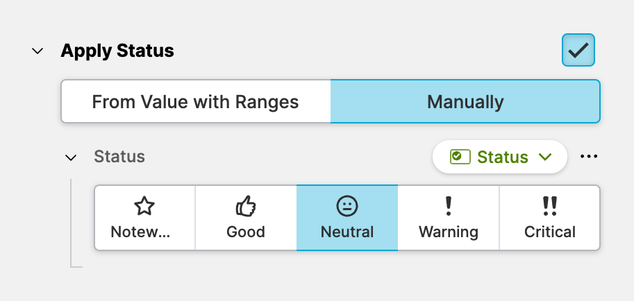Set status to the Warning label
This screenshot has width=634, height=301.
(x=448, y=232)
